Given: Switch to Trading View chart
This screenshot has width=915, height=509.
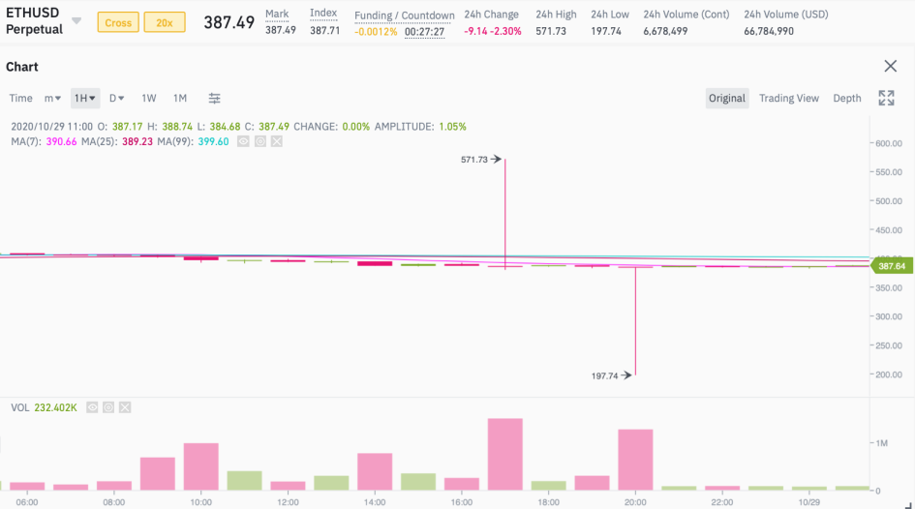Looking at the screenshot, I should pyautogui.click(x=789, y=98).
